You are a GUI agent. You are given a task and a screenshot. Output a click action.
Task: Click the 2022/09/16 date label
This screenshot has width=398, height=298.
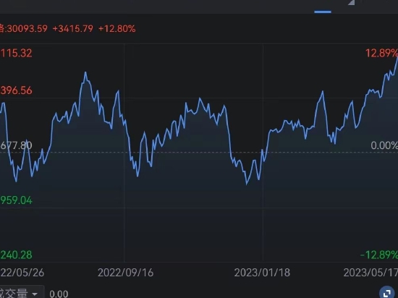126,273
